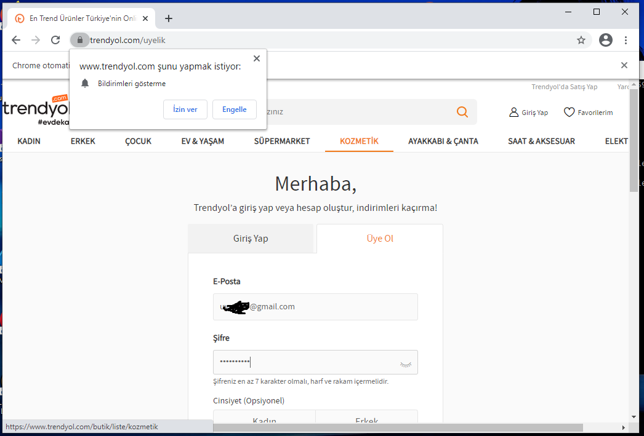644x436 pixels.
Task: Reload the page with the refresh icon
Action: tap(55, 40)
